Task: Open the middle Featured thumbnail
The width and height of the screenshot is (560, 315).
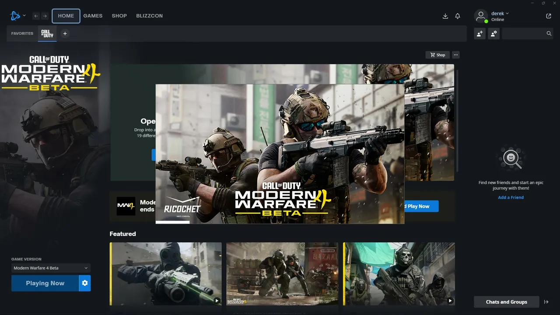Action: pos(282,274)
